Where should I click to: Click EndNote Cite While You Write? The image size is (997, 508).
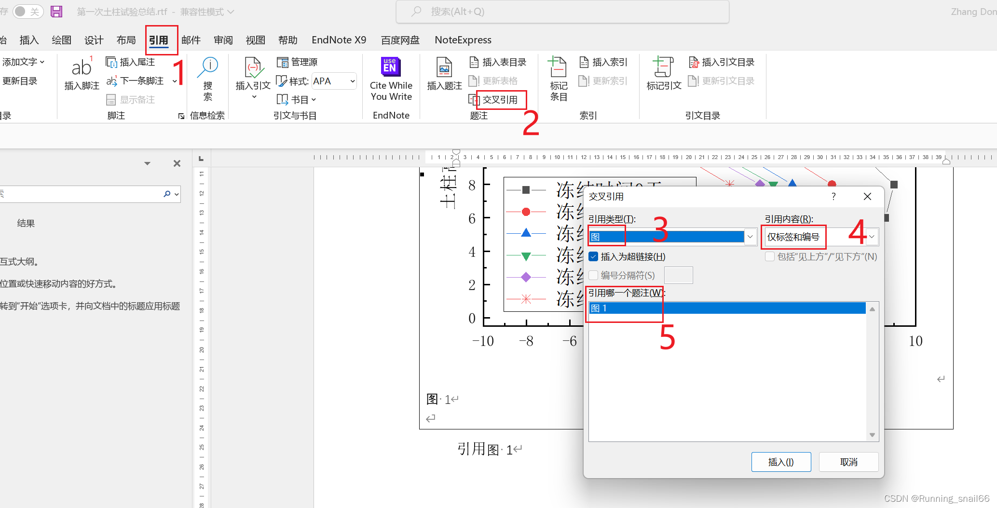click(x=391, y=80)
